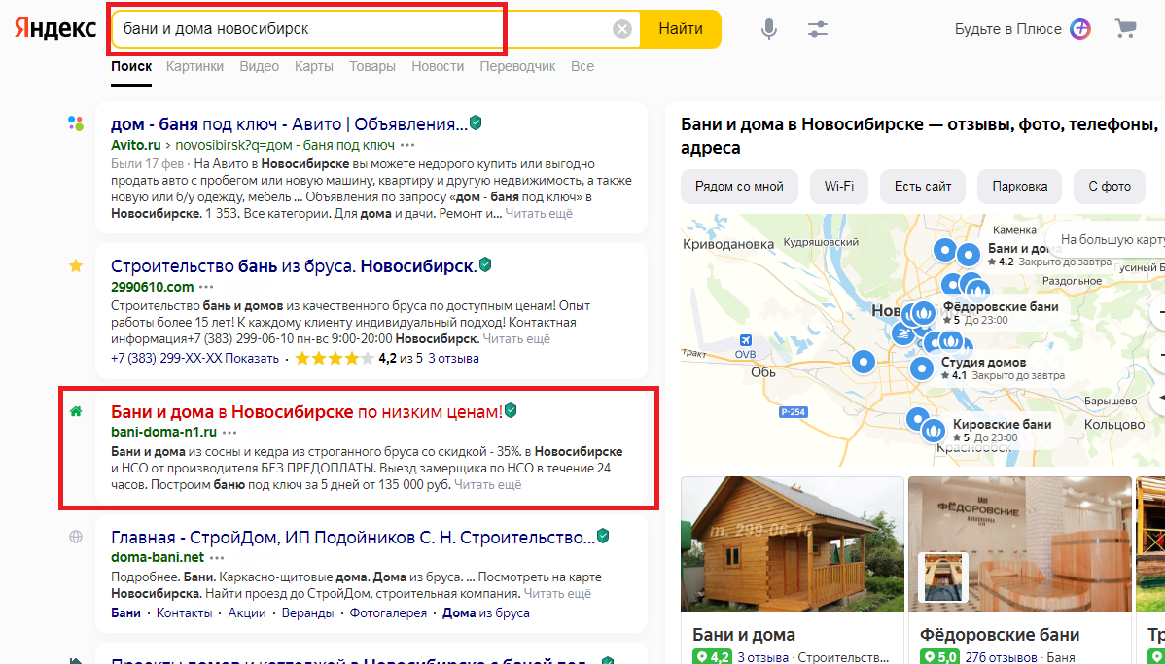Open Будьте в Плюсе link

pos(1007,29)
